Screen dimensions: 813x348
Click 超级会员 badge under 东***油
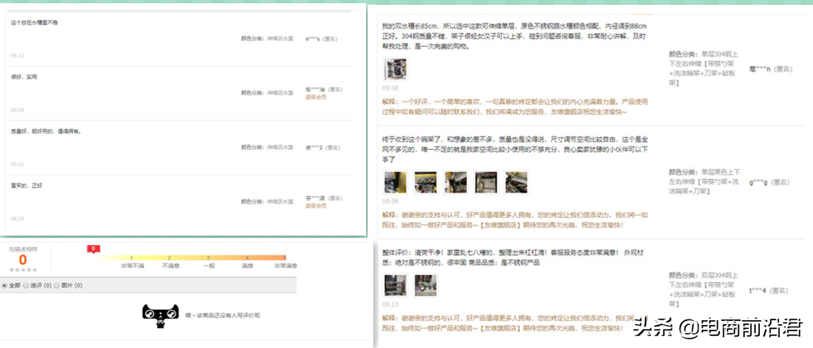316,97
